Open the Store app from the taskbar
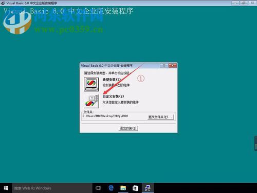Viewport: 257px width, 193px height. [x=135, y=188]
